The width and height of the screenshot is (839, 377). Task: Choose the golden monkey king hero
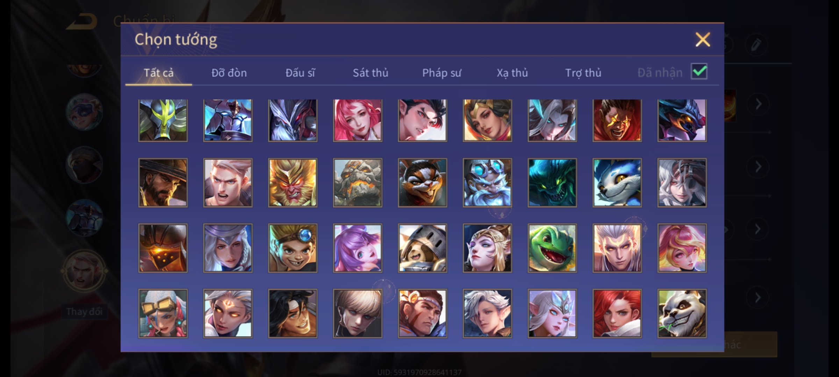point(293,183)
